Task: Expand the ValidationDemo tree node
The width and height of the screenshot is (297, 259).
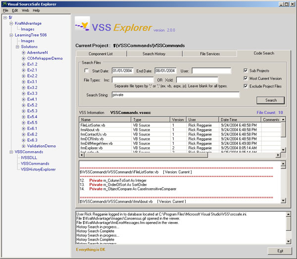Action: click(23, 146)
